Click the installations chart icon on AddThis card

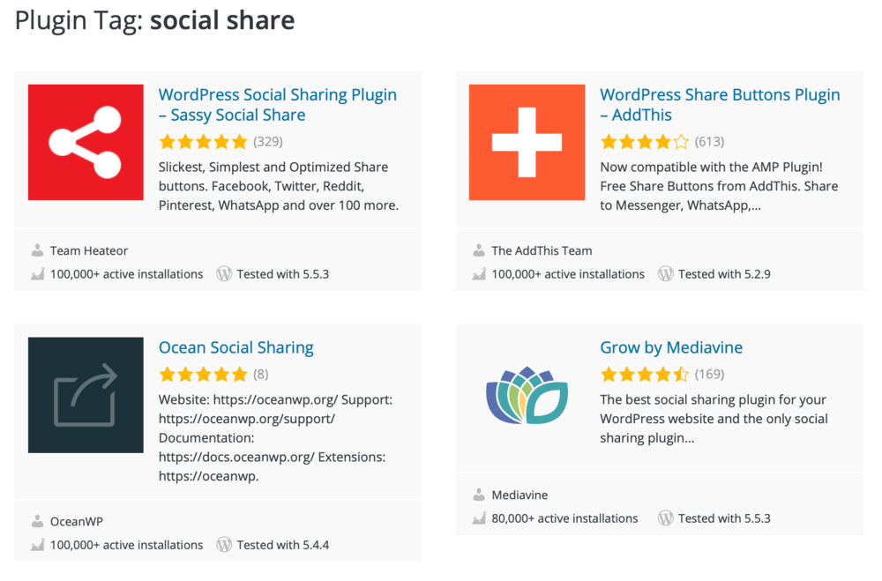[x=479, y=273]
